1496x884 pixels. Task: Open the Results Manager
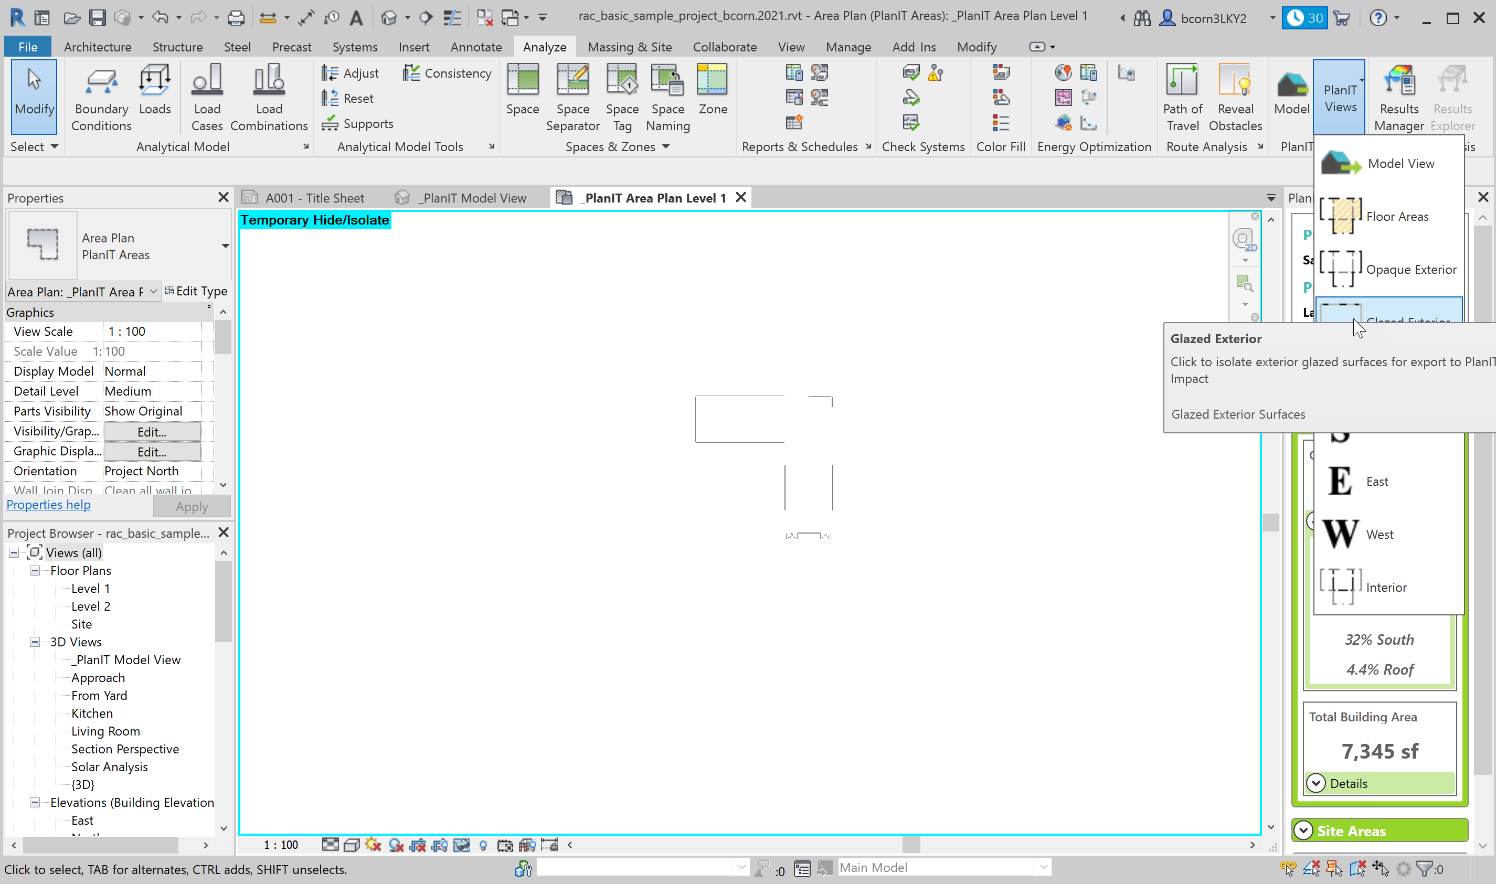click(x=1398, y=81)
